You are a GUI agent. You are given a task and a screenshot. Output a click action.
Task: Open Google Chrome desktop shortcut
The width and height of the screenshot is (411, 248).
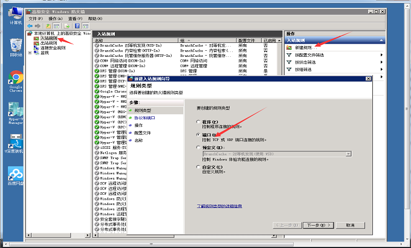pyautogui.click(x=16, y=78)
